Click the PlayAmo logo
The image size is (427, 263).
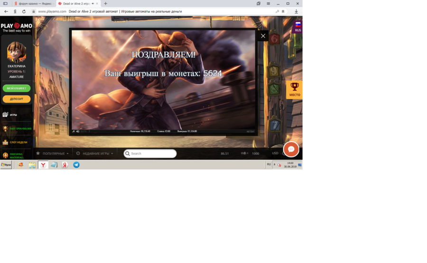coord(17,27)
